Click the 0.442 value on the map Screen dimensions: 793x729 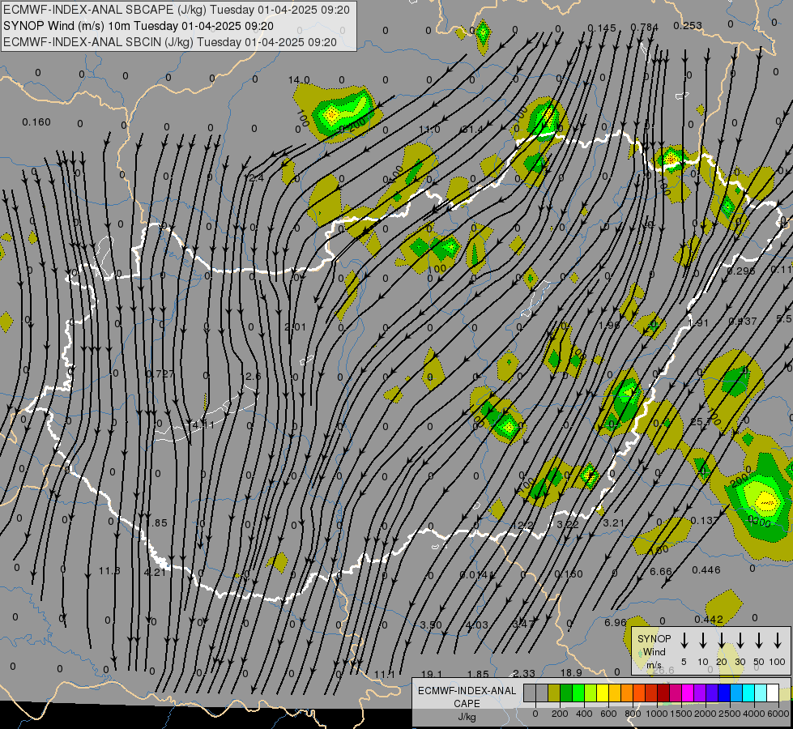pos(709,619)
